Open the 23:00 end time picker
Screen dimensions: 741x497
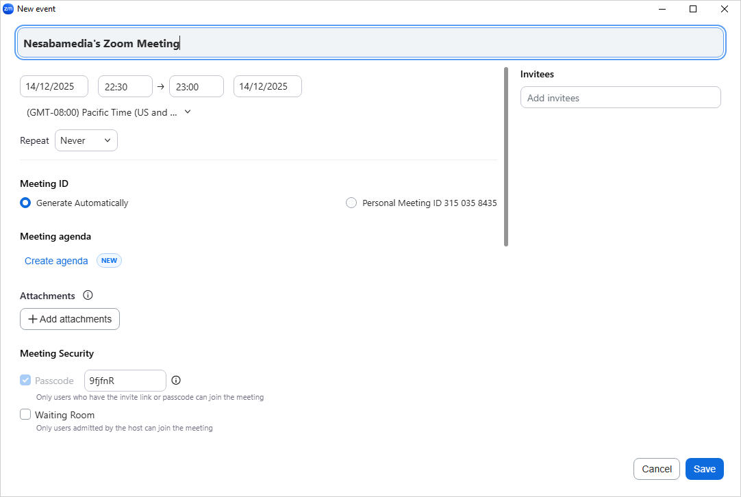[197, 87]
